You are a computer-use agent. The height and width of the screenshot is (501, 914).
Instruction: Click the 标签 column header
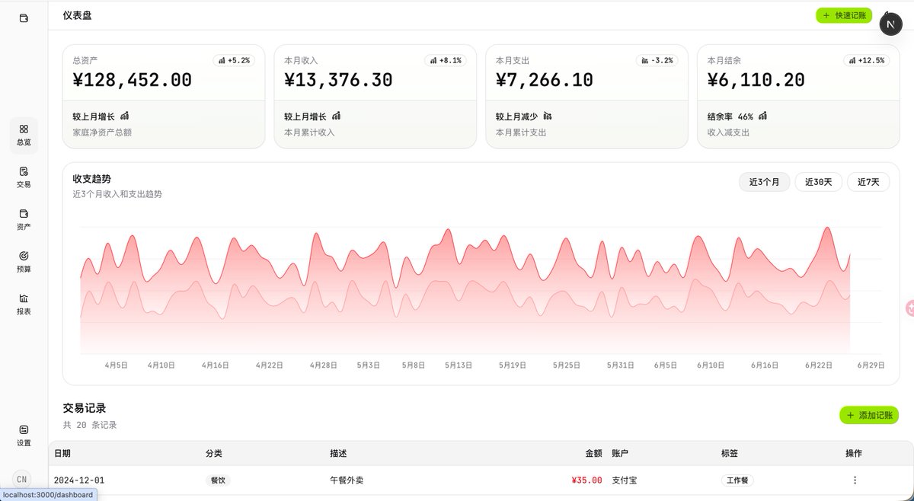730,453
